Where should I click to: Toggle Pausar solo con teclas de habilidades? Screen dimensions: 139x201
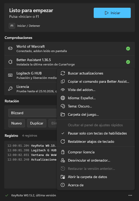(x=96, y=133)
